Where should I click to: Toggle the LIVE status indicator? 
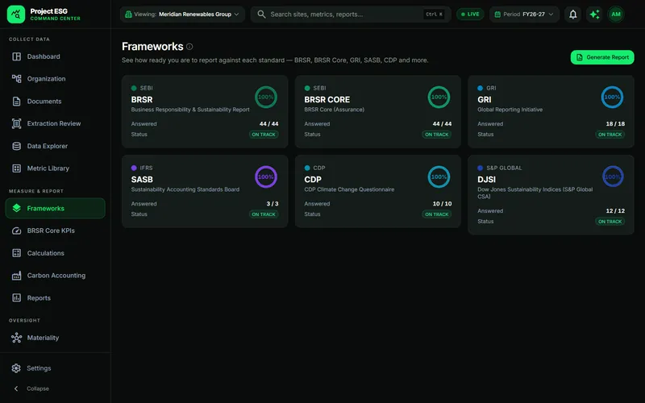(470, 15)
